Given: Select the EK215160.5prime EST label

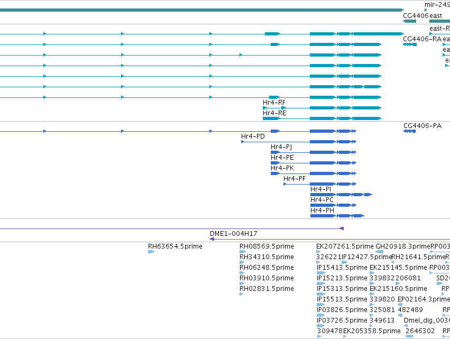Looking at the screenshot, I should tap(398, 288).
